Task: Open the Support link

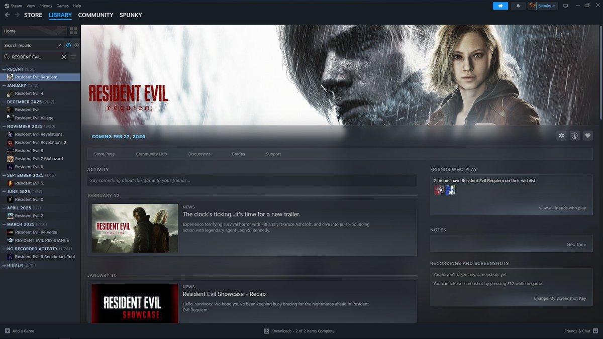Action: tap(273, 154)
